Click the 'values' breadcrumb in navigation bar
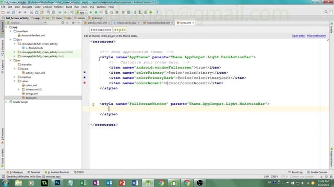Viewport: 334px width, 187px height. pyautogui.click(x=80, y=18)
